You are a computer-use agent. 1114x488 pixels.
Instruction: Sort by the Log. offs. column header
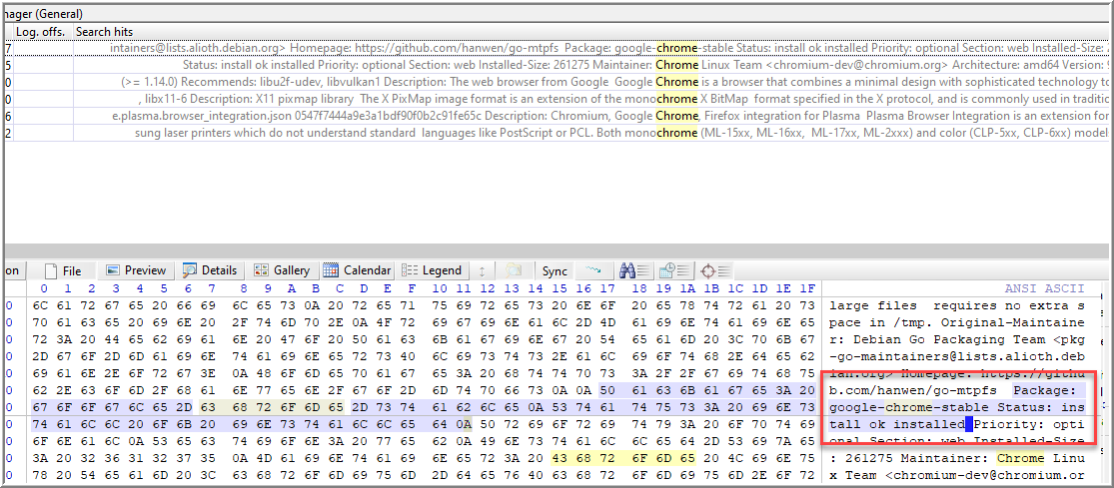[39, 32]
